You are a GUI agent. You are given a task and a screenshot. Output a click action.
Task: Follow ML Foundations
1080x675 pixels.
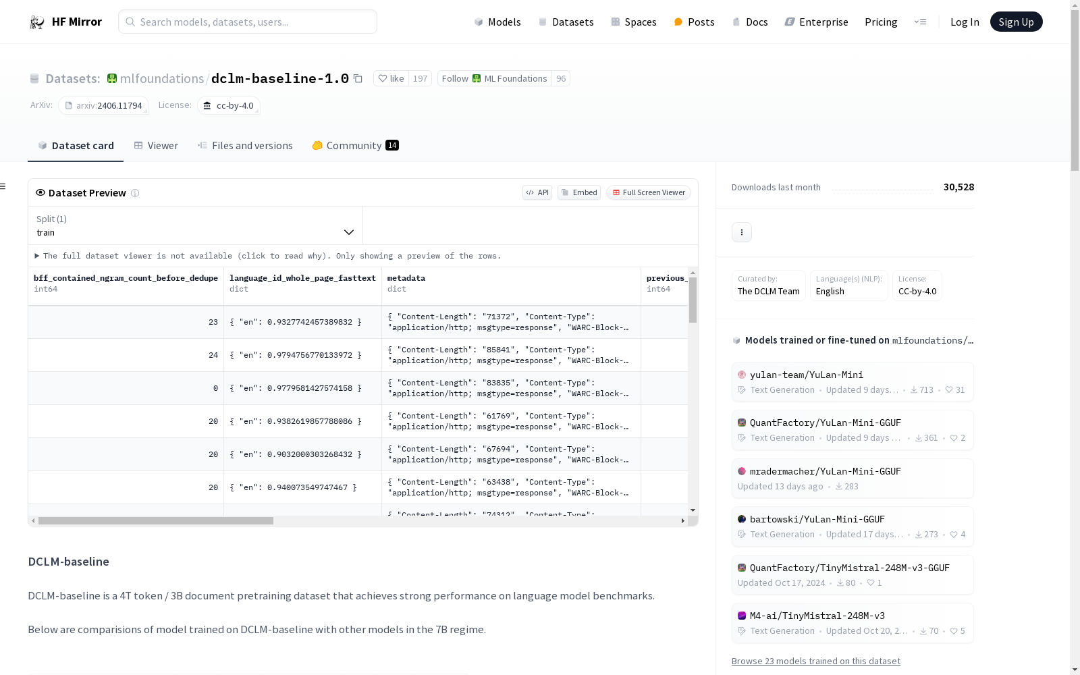(494, 79)
